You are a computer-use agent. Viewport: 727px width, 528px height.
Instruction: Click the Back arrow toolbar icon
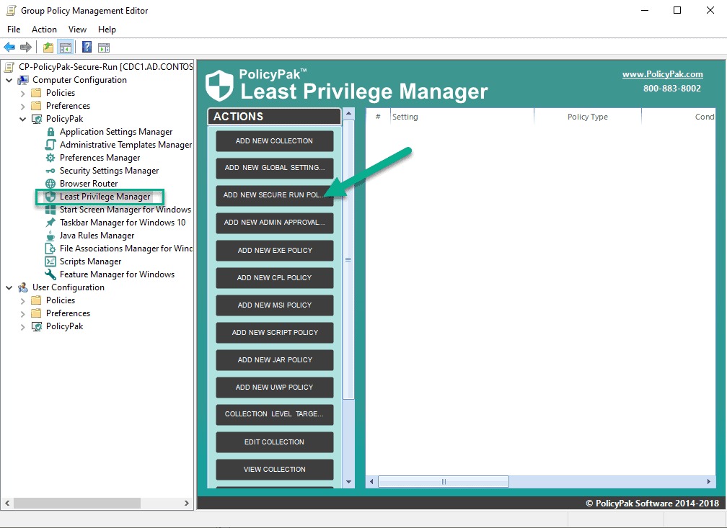point(9,47)
